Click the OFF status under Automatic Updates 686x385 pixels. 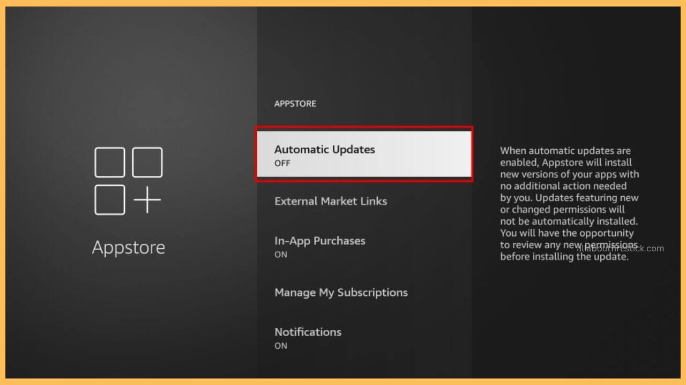tap(282, 163)
